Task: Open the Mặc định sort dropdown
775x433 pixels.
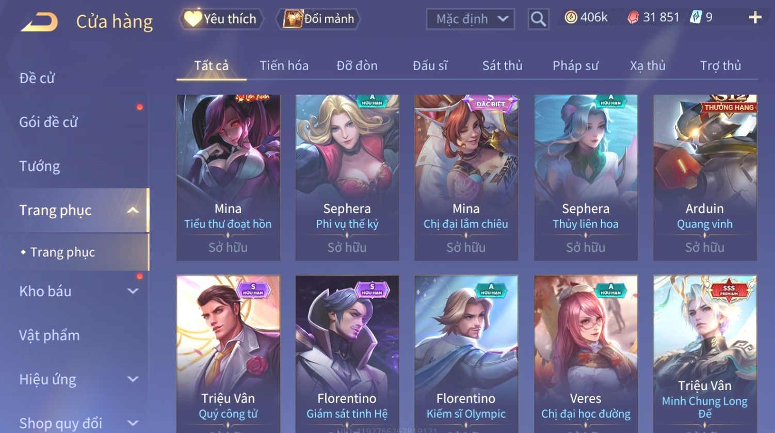Action: click(471, 19)
